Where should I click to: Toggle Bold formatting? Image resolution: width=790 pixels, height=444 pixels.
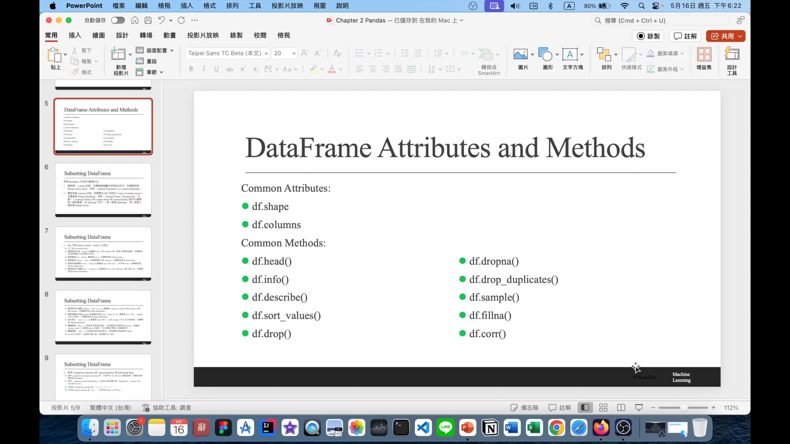coord(191,69)
